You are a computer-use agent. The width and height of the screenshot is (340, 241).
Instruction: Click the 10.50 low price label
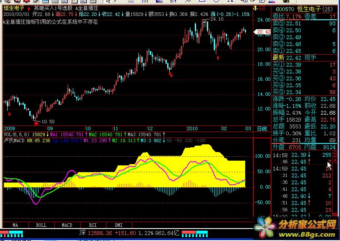(x=48, y=122)
